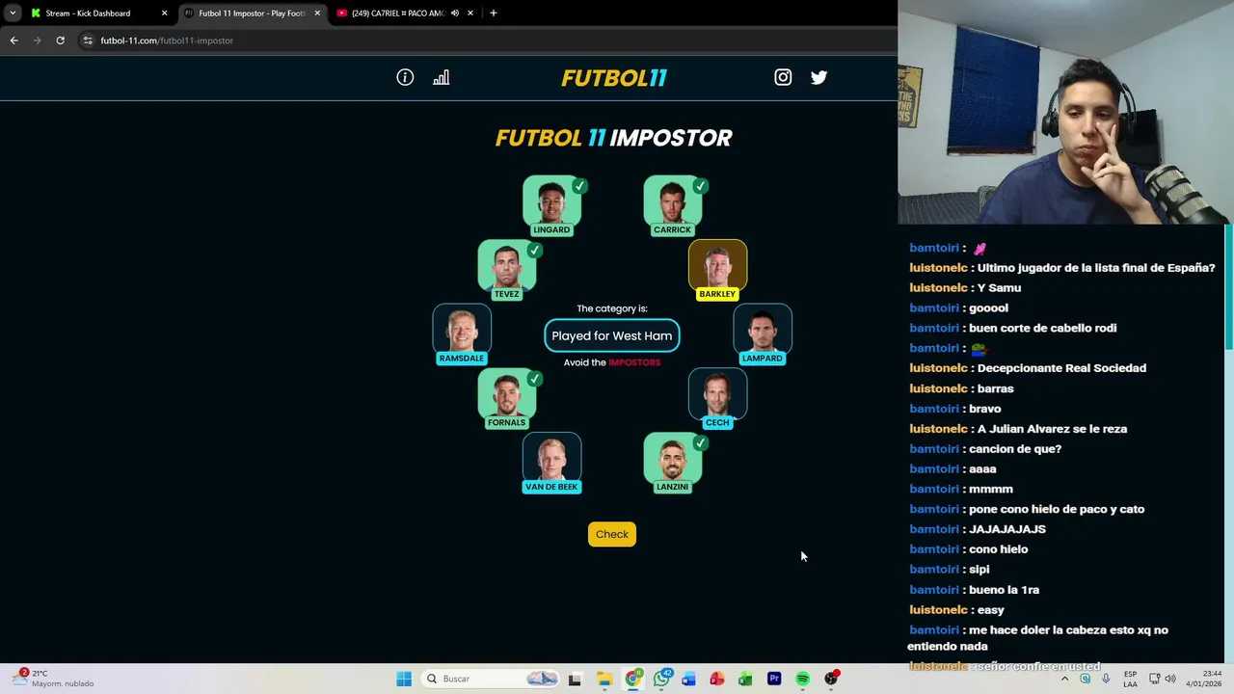Reload the current page

click(x=60, y=40)
